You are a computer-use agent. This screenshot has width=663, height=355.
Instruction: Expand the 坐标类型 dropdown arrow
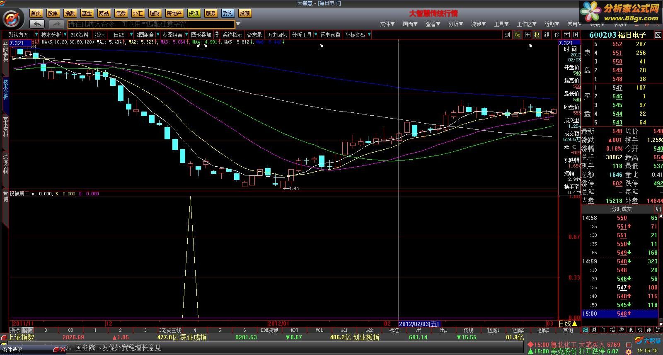369,35
